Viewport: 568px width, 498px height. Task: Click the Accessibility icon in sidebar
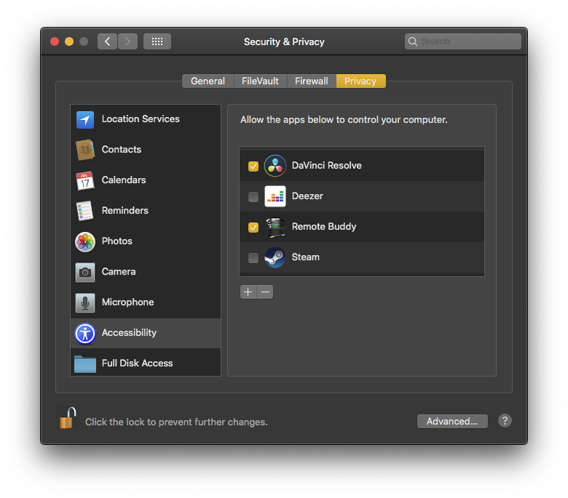(85, 333)
